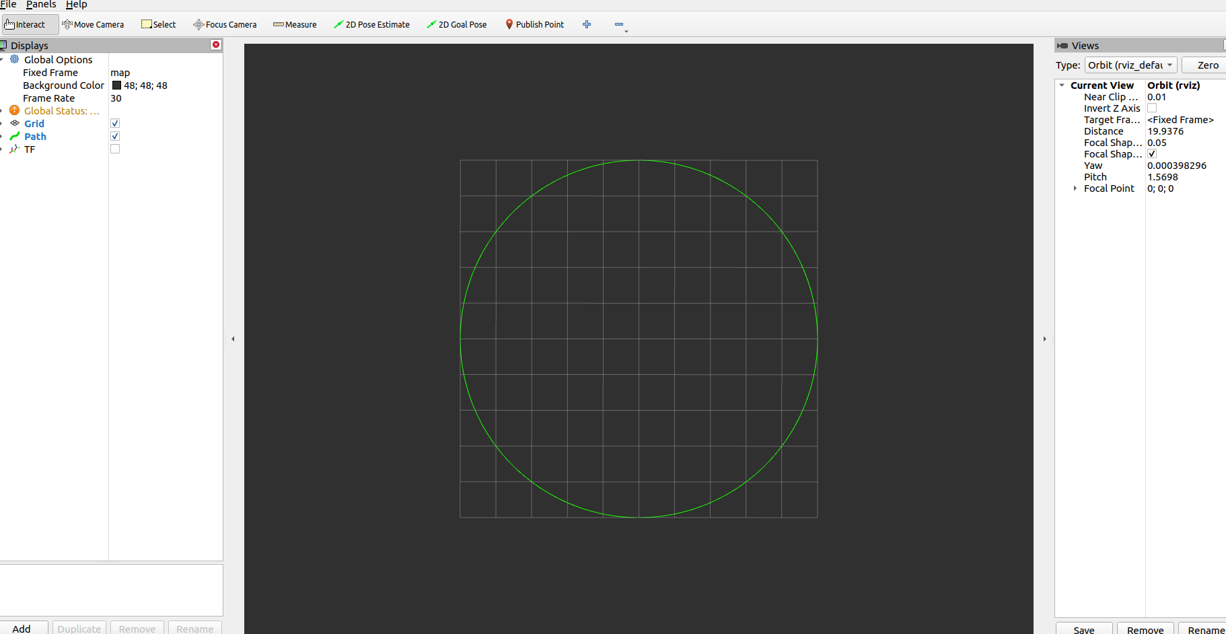Expand the TF display properties

click(2, 149)
